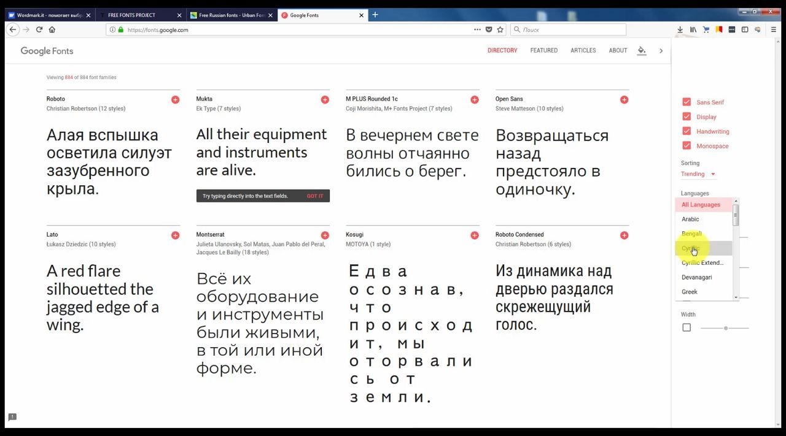Open Kosugi font name link

click(x=354, y=234)
